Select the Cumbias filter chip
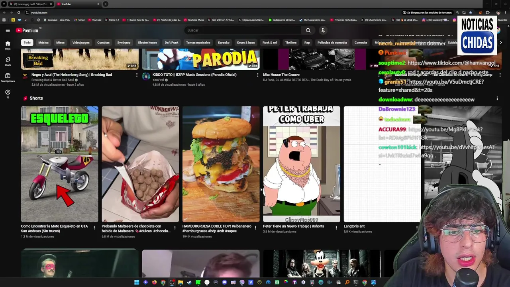The image size is (510, 287). [x=103, y=43]
